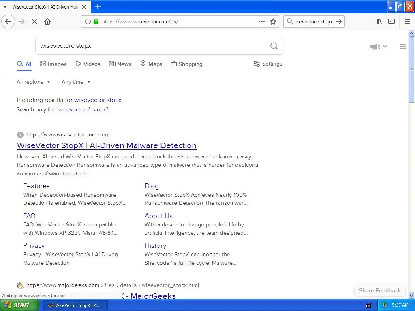Open the Firefox home page

[47, 21]
